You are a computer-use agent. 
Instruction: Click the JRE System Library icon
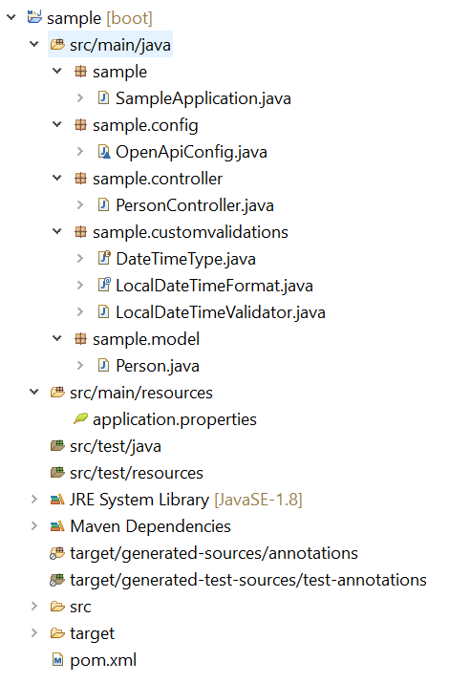pyautogui.click(x=57, y=500)
